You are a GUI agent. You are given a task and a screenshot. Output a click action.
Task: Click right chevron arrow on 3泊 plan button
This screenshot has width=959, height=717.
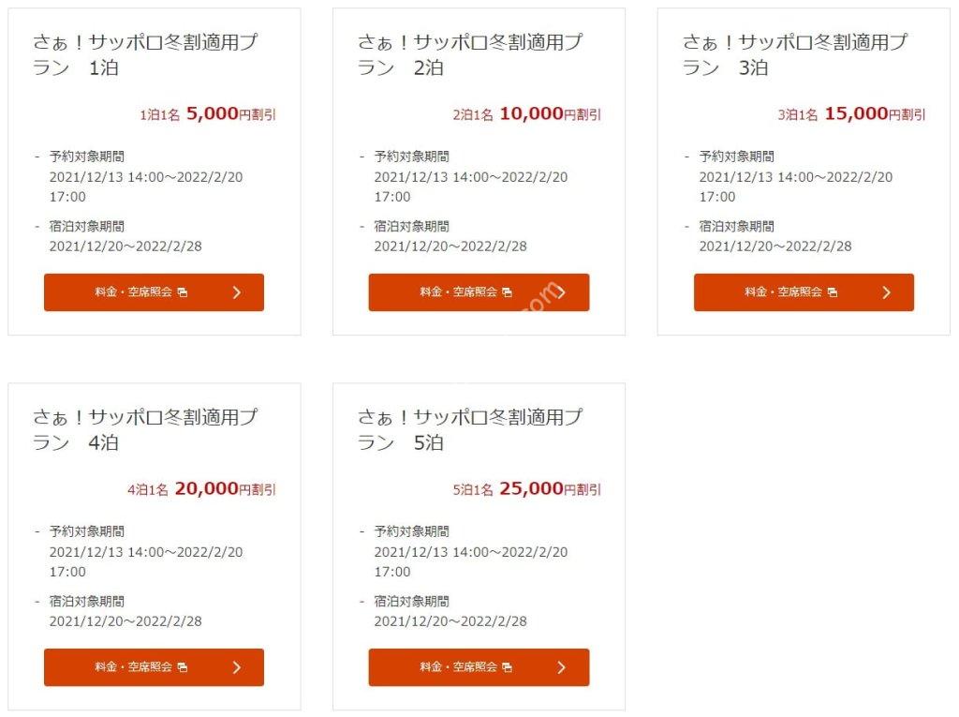click(x=887, y=292)
